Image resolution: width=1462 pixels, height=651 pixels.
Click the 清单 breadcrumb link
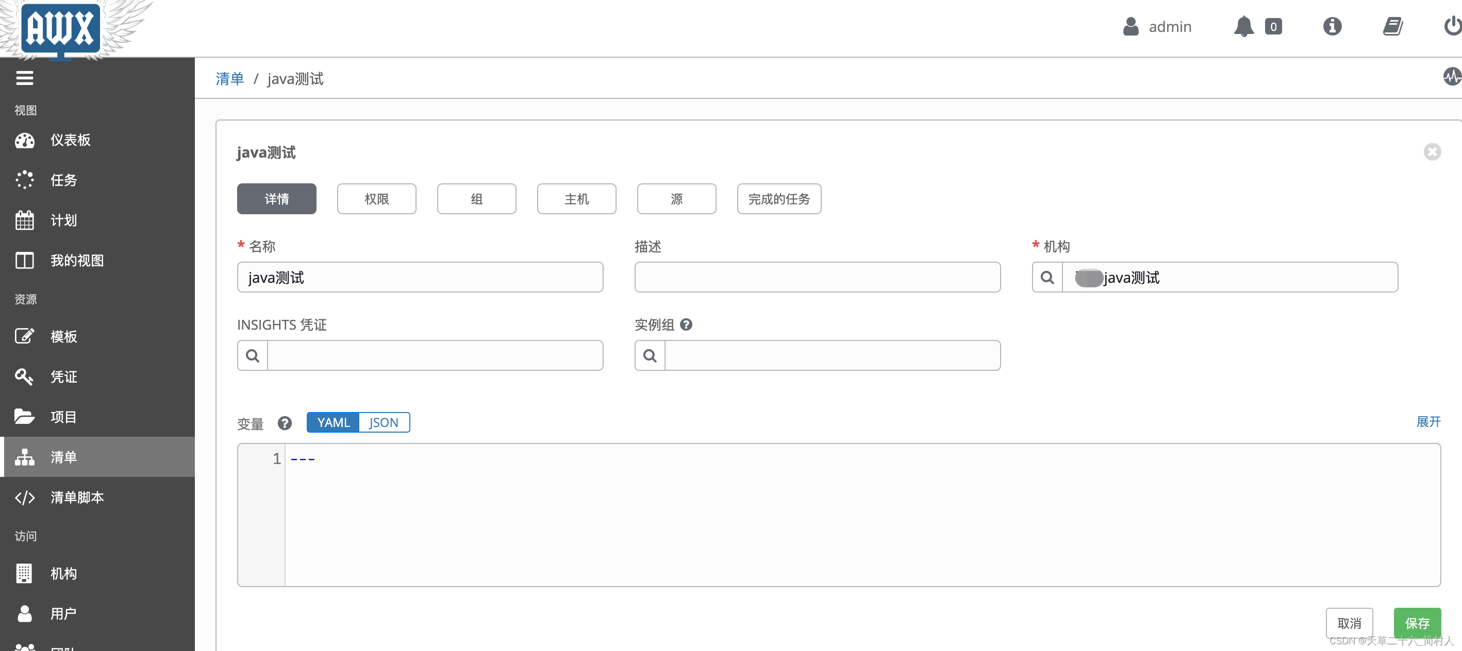[230, 79]
